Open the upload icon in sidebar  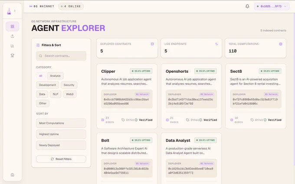coord(13,36)
